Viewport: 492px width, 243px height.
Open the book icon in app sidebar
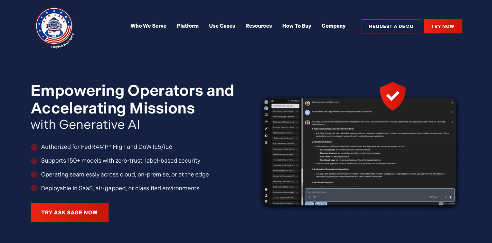tap(266, 115)
